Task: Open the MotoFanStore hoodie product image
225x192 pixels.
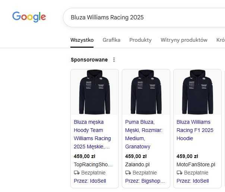Action: pyautogui.click(x=197, y=92)
